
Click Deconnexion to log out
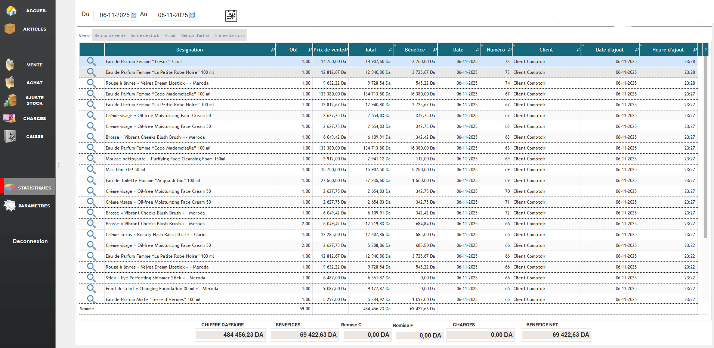(30, 241)
